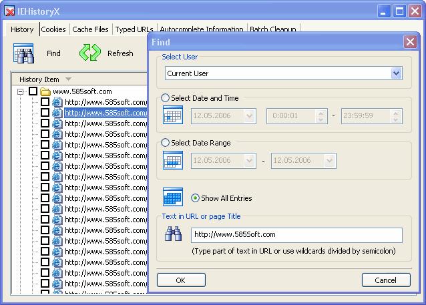This screenshot has height=305, width=426.
Task: Open the Current User dropdown arrow
Action: 397,73
